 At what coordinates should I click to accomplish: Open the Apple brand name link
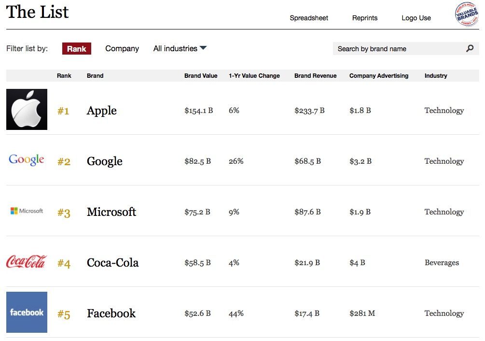(101, 111)
